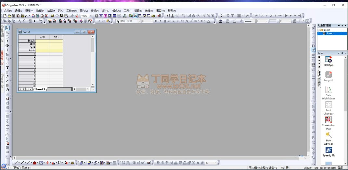Image resolution: width=348 pixels, height=170 pixels.
Task: Click column header A(X)
Action: (43, 37)
